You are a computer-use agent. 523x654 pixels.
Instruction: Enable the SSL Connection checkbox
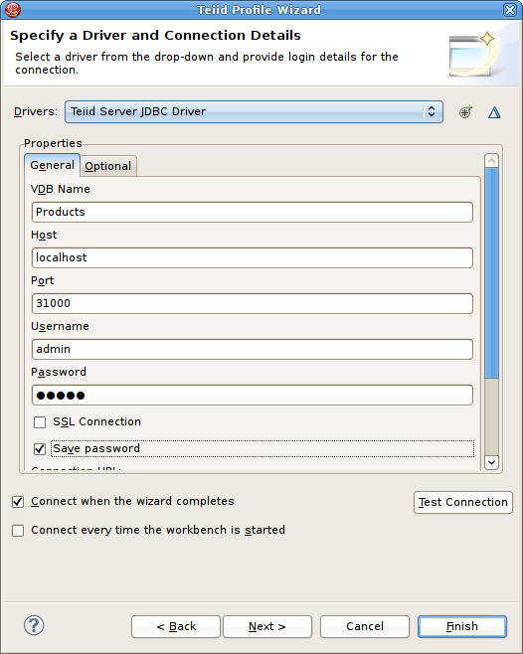tap(40, 422)
